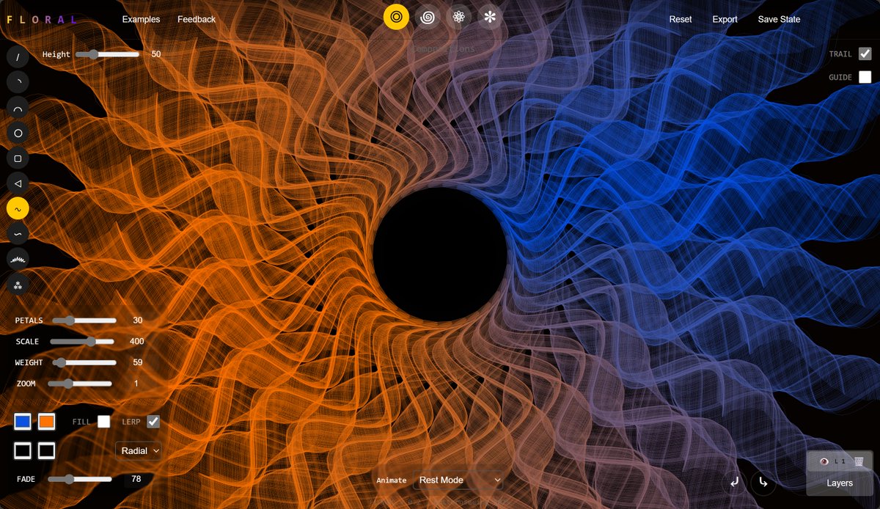
Task: Enable the FILL checkbox
Action: pos(104,422)
